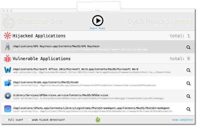Reveal Microsoft Word entry using magnifier icon

coord(188,70)
